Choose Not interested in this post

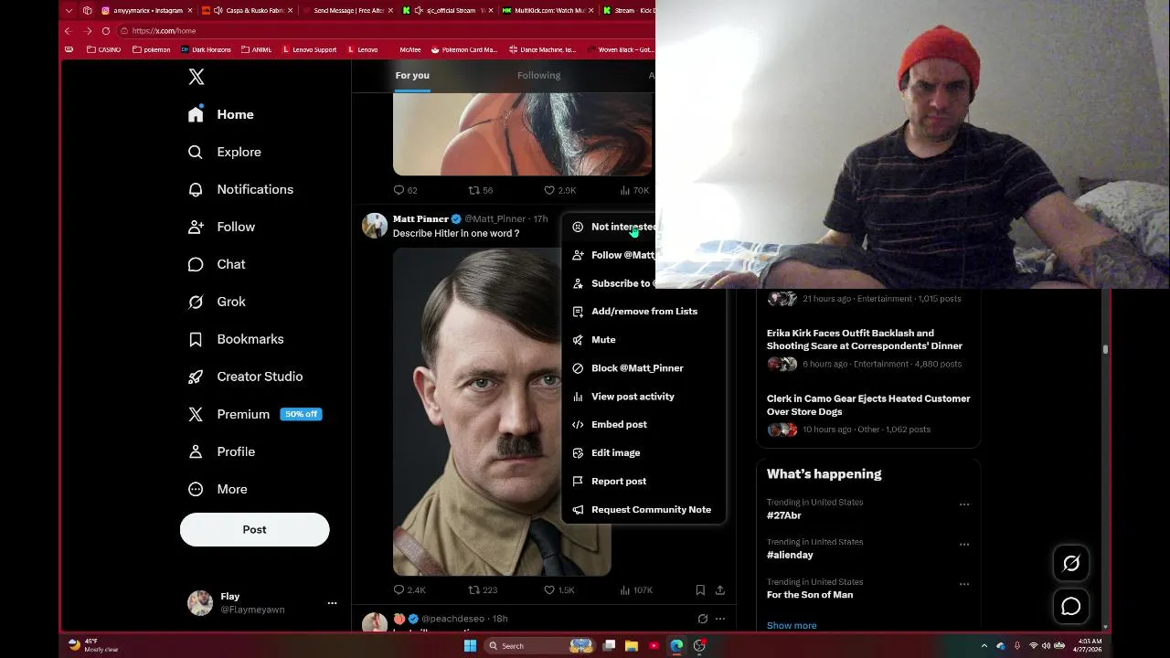pos(609,227)
